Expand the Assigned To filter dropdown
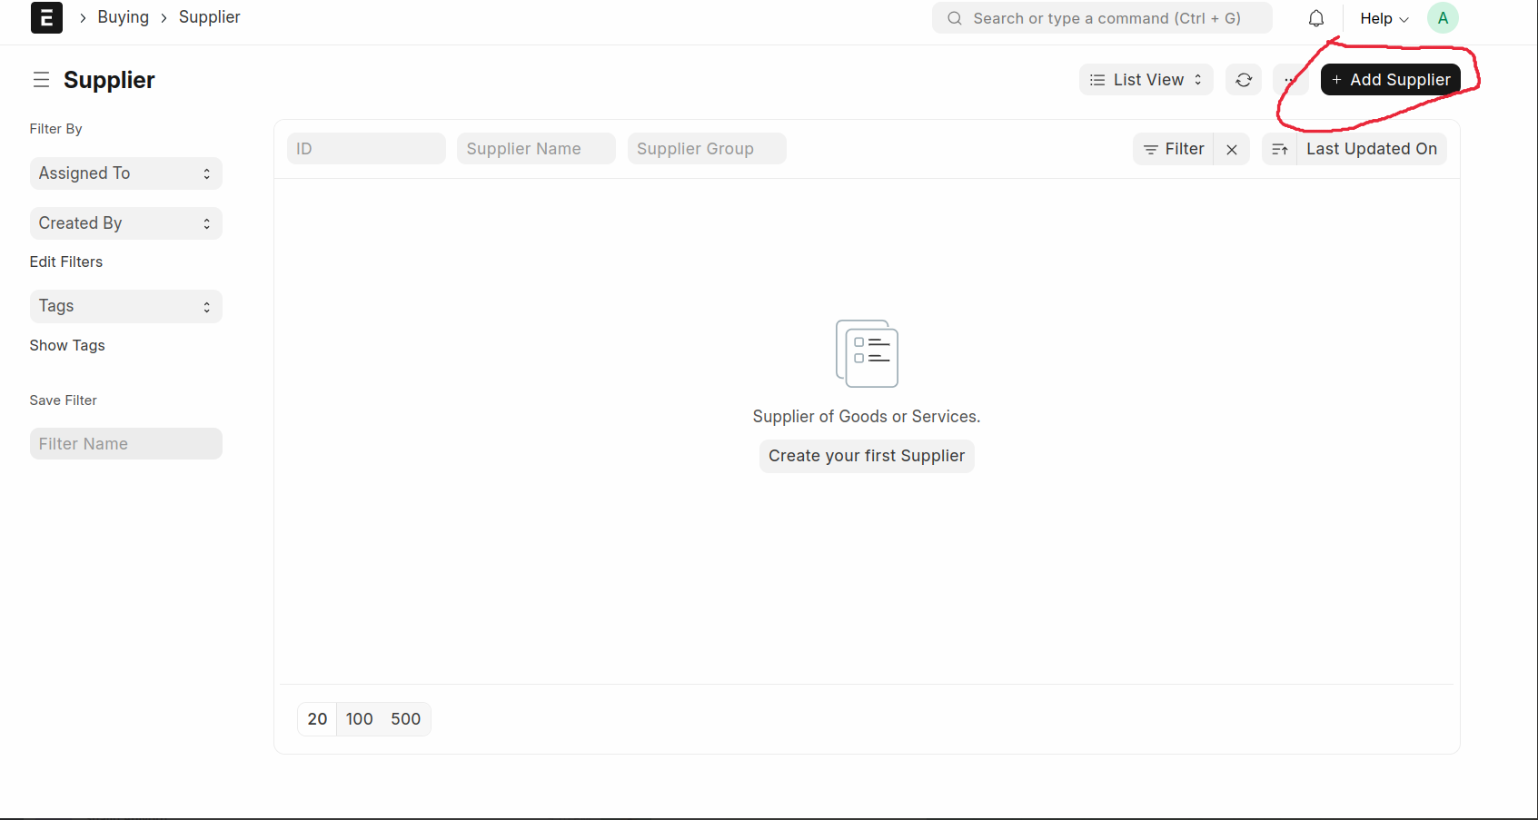This screenshot has height=820, width=1538. 125,173
